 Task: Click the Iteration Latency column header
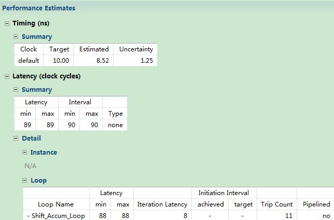pos(162,204)
